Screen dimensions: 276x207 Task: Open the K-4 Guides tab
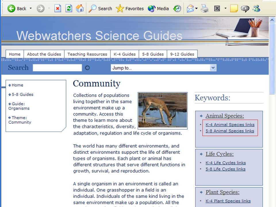(x=124, y=54)
